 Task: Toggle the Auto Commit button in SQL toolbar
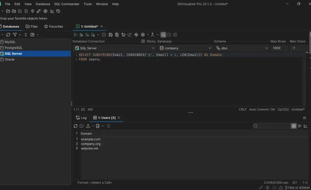pos(163,35)
